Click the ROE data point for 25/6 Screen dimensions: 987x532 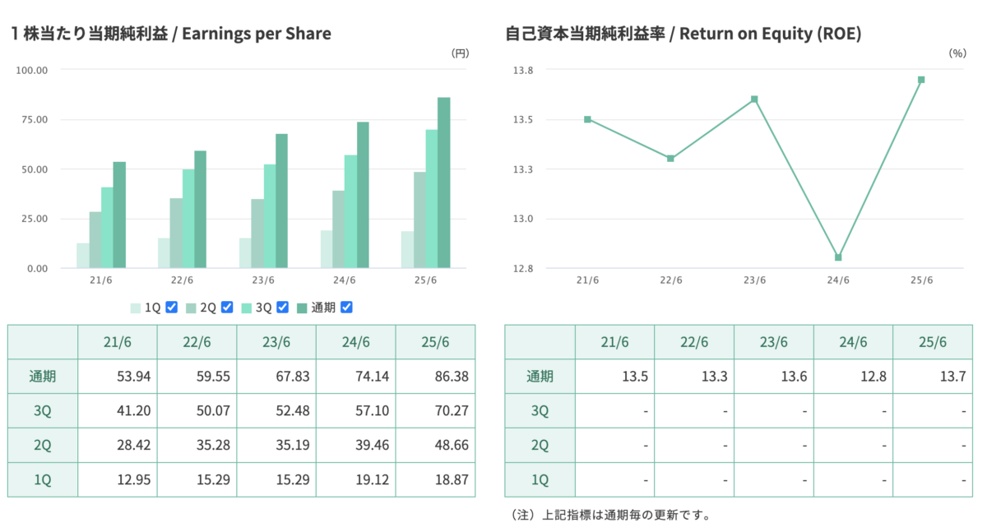tap(921, 80)
